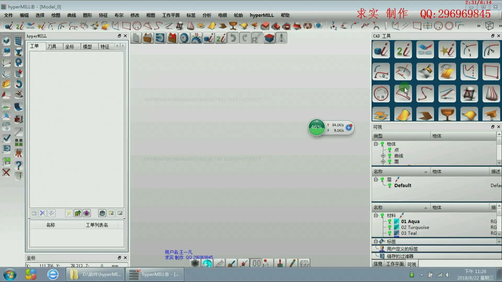Viewport: 502px width, 282px height.
Task: Click the rectangle sketch CAD tool
Action: [x=491, y=72]
